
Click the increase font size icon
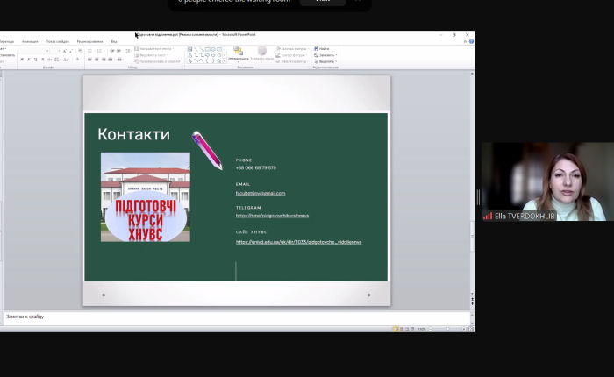63,51
